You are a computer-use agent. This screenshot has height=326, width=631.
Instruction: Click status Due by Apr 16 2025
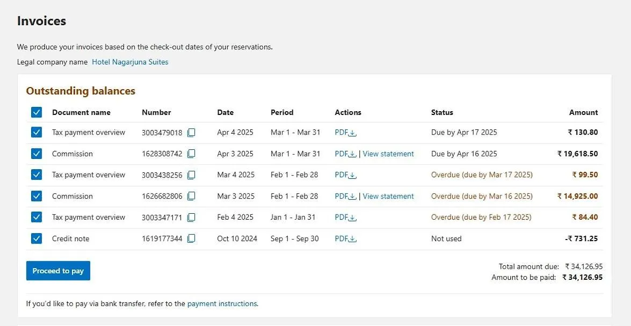(x=464, y=154)
